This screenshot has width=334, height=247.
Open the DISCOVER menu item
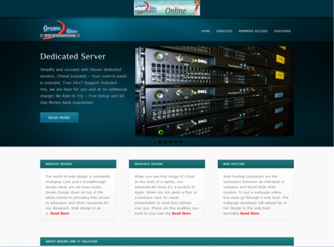click(282, 31)
